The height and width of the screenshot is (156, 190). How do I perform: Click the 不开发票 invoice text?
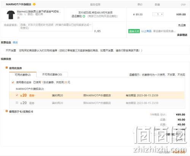(11, 50)
